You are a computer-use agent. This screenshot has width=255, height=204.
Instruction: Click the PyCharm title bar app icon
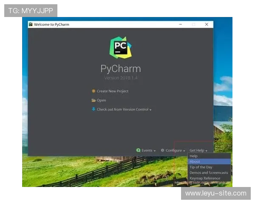pos(31,24)
